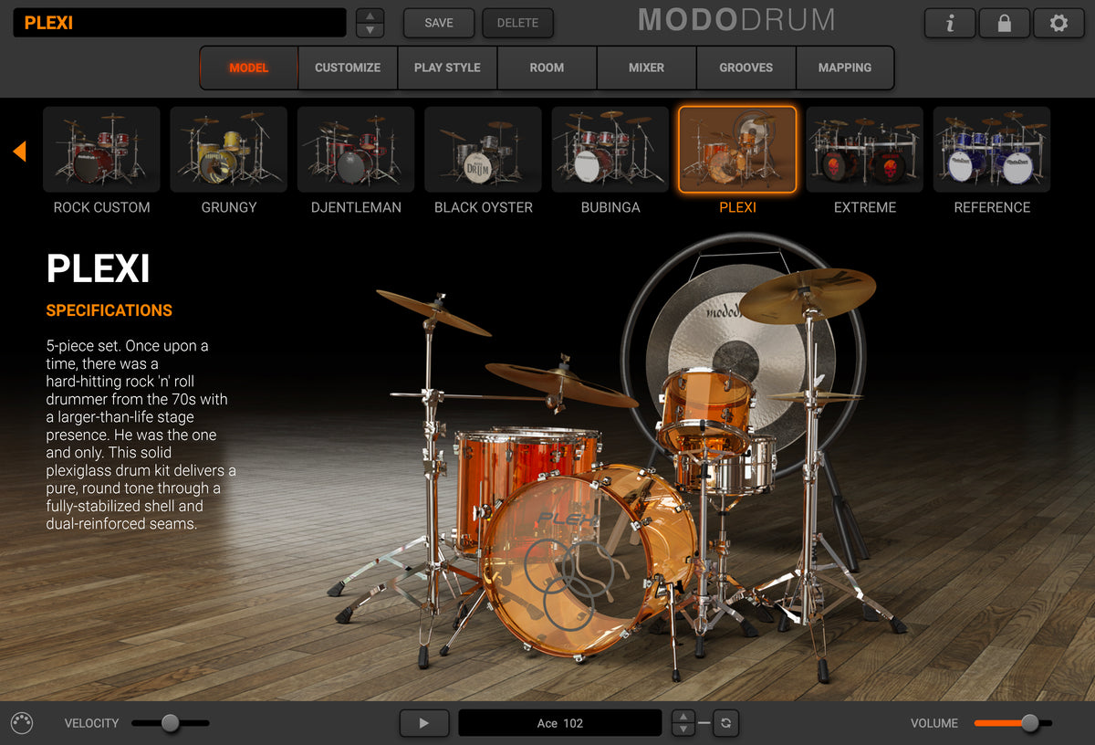Choose the EXTREME drum kit
This screenshot has width=1095, height=745.
(x=864, y=150)
